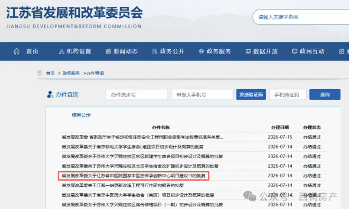Click the 办理日期 column header
Image resolution: width=350 pixels, height=209 pixels.
[280, 128]
